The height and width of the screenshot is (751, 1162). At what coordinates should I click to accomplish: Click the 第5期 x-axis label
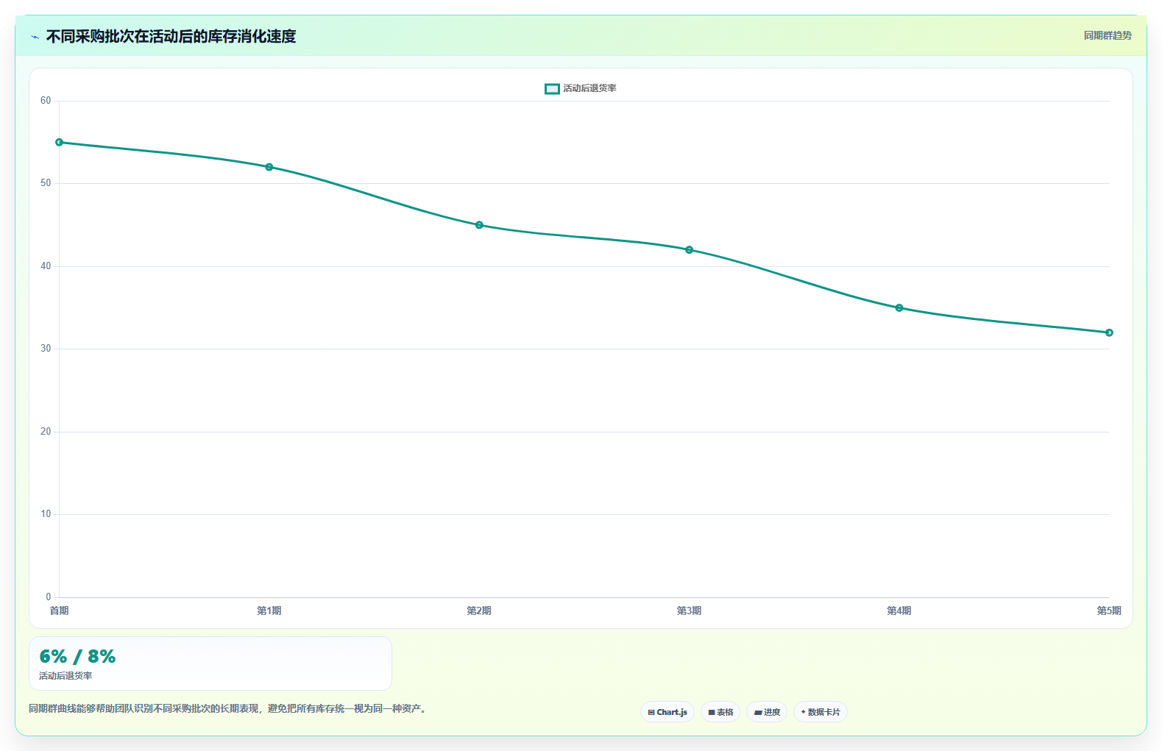[1109, 611]
